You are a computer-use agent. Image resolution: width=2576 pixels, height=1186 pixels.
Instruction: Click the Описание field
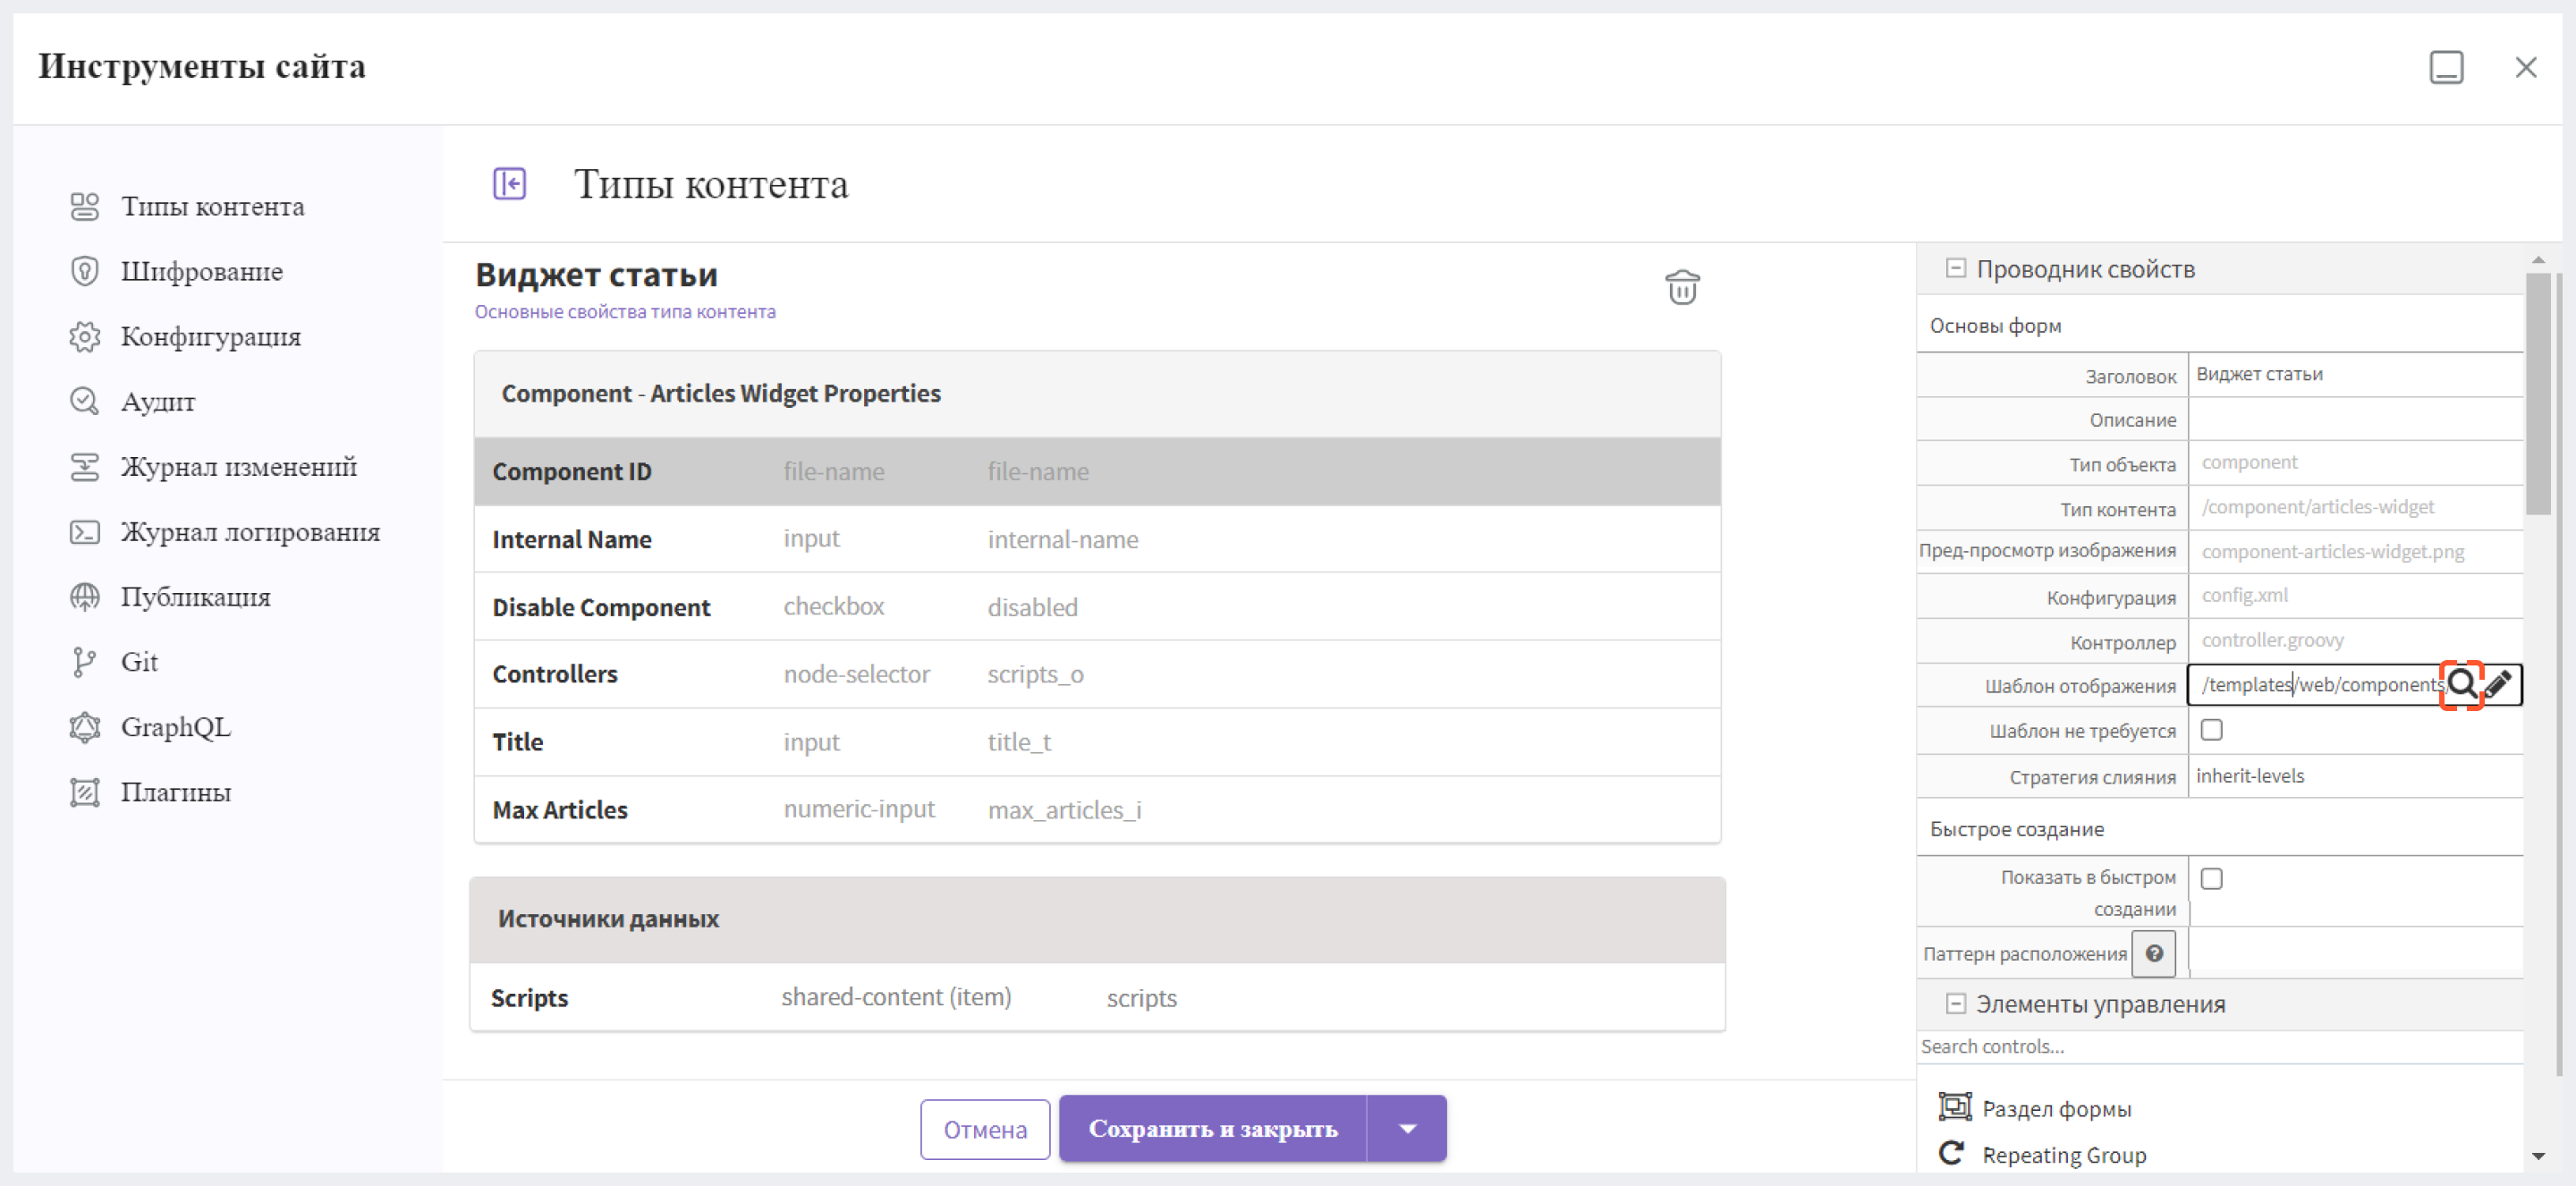pos(2355,419)
